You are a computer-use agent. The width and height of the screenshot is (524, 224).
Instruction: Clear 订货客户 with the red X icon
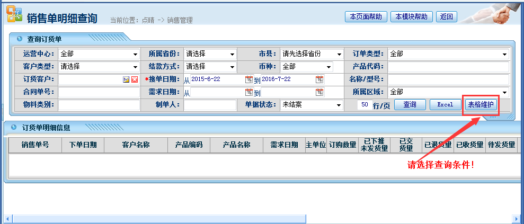134,79
